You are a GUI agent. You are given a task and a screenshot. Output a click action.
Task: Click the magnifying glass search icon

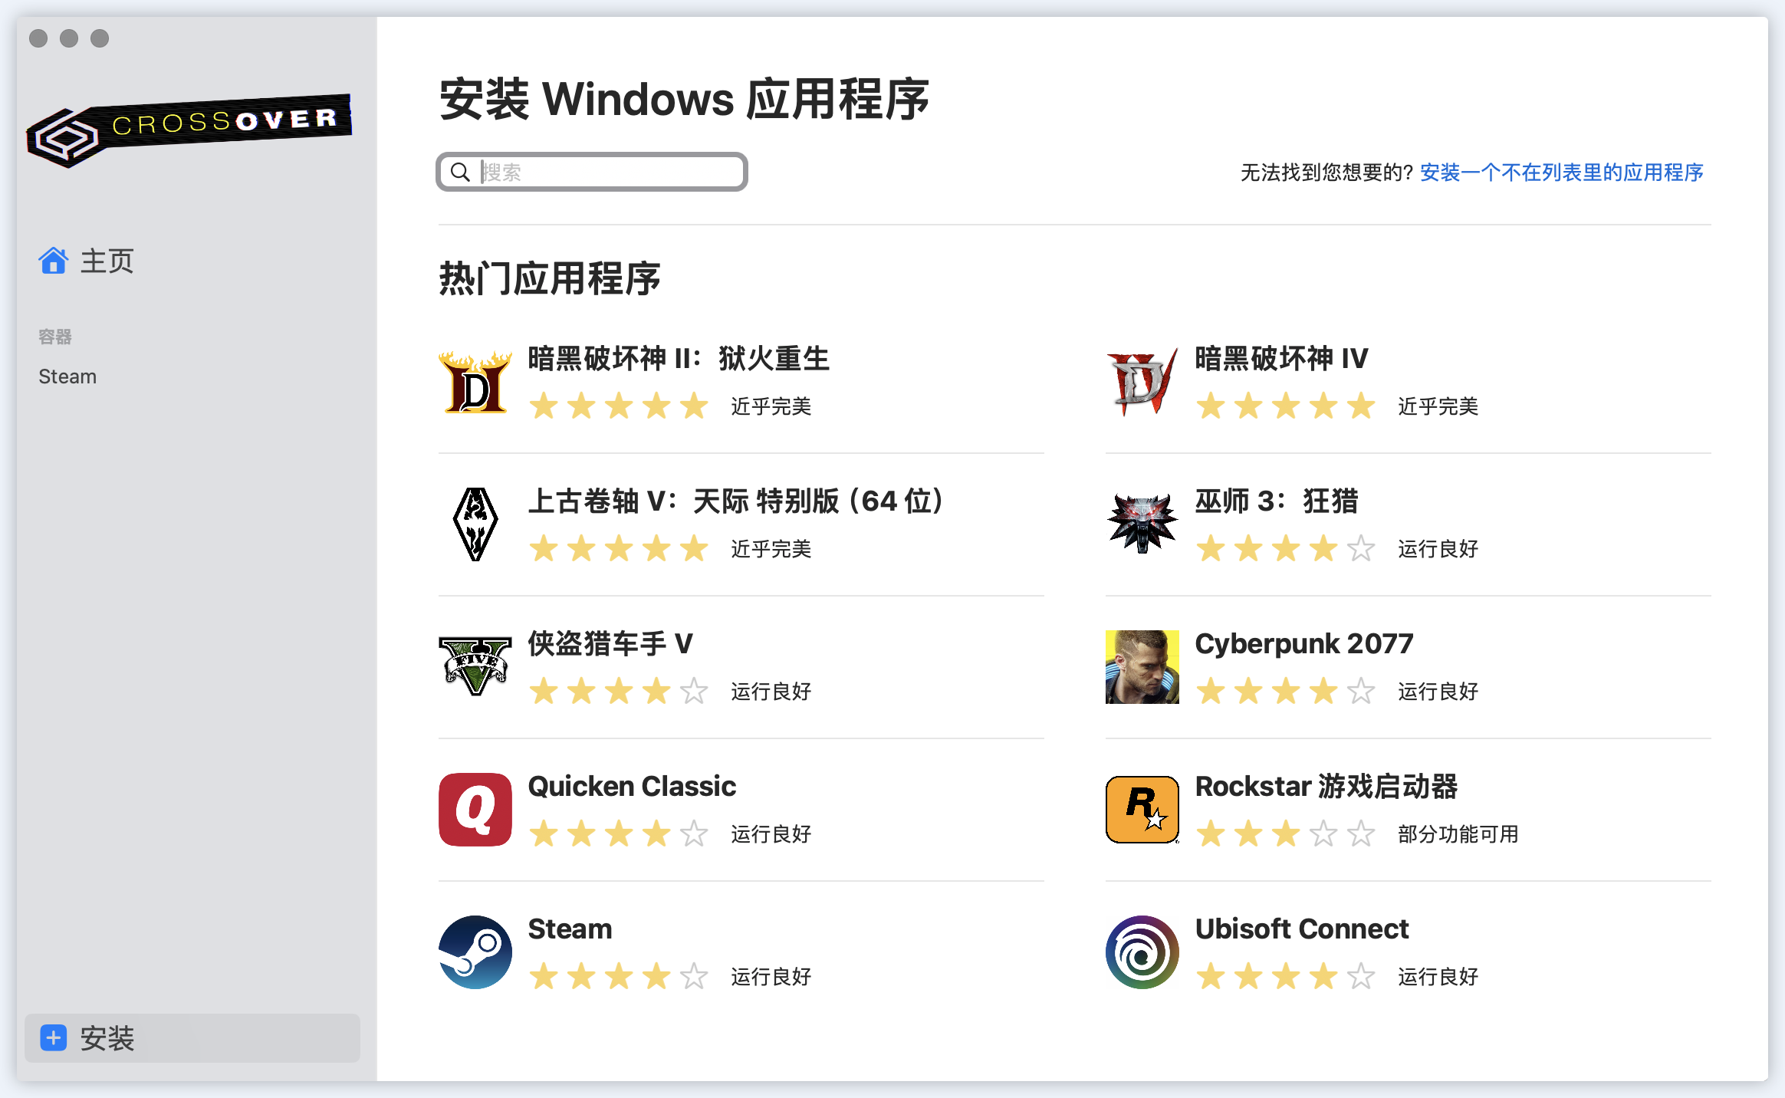460,172
